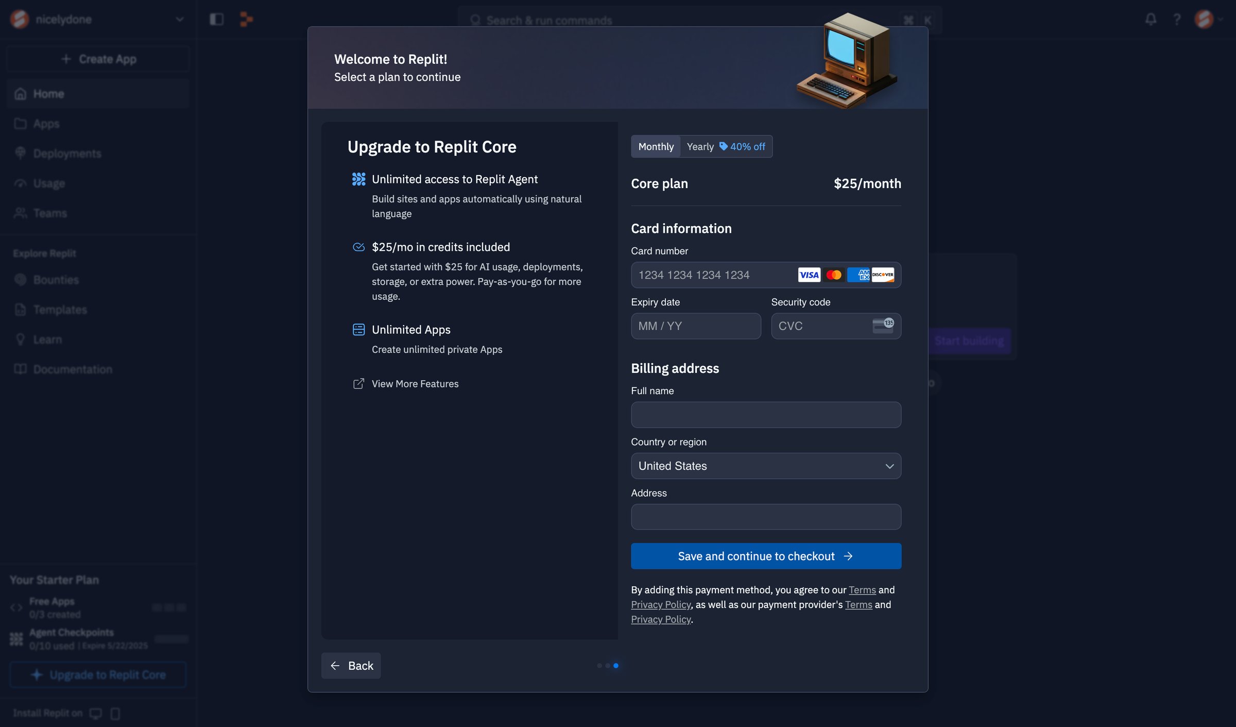Image resolution: width=1236 pixels, height=727 pixels.
Task: Click the "$25/month" price text
Action: click(867, 184)
